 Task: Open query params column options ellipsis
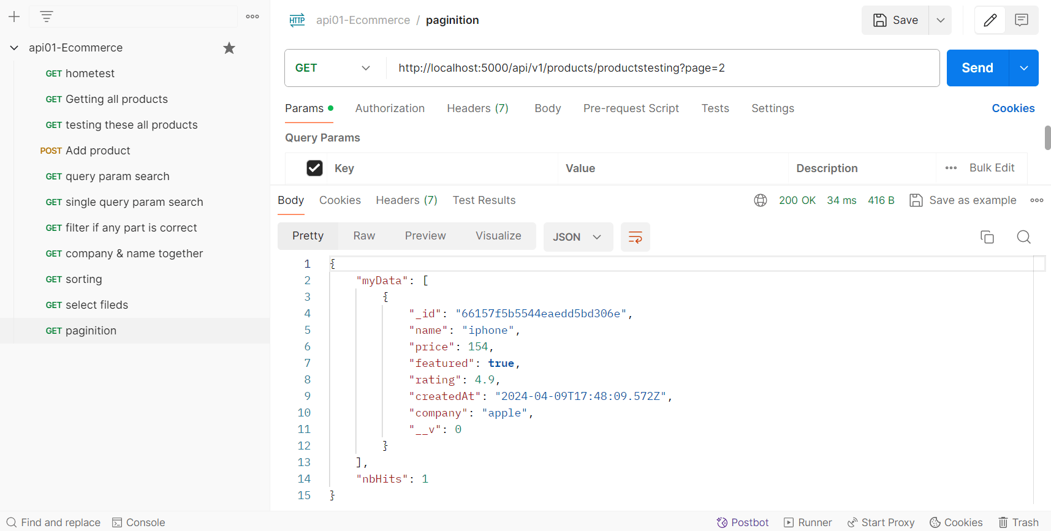951,168
